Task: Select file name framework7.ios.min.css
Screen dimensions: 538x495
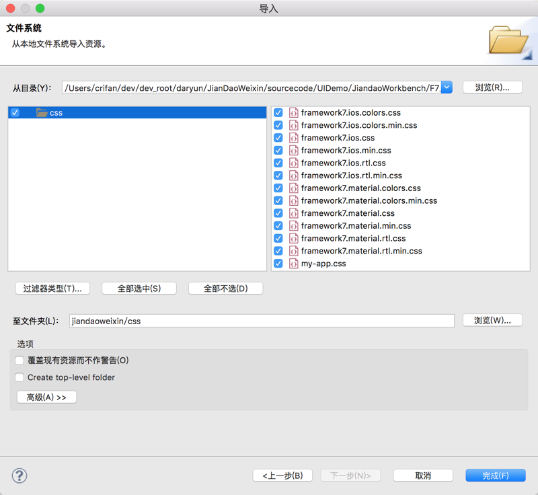Action: click(346, 150)
